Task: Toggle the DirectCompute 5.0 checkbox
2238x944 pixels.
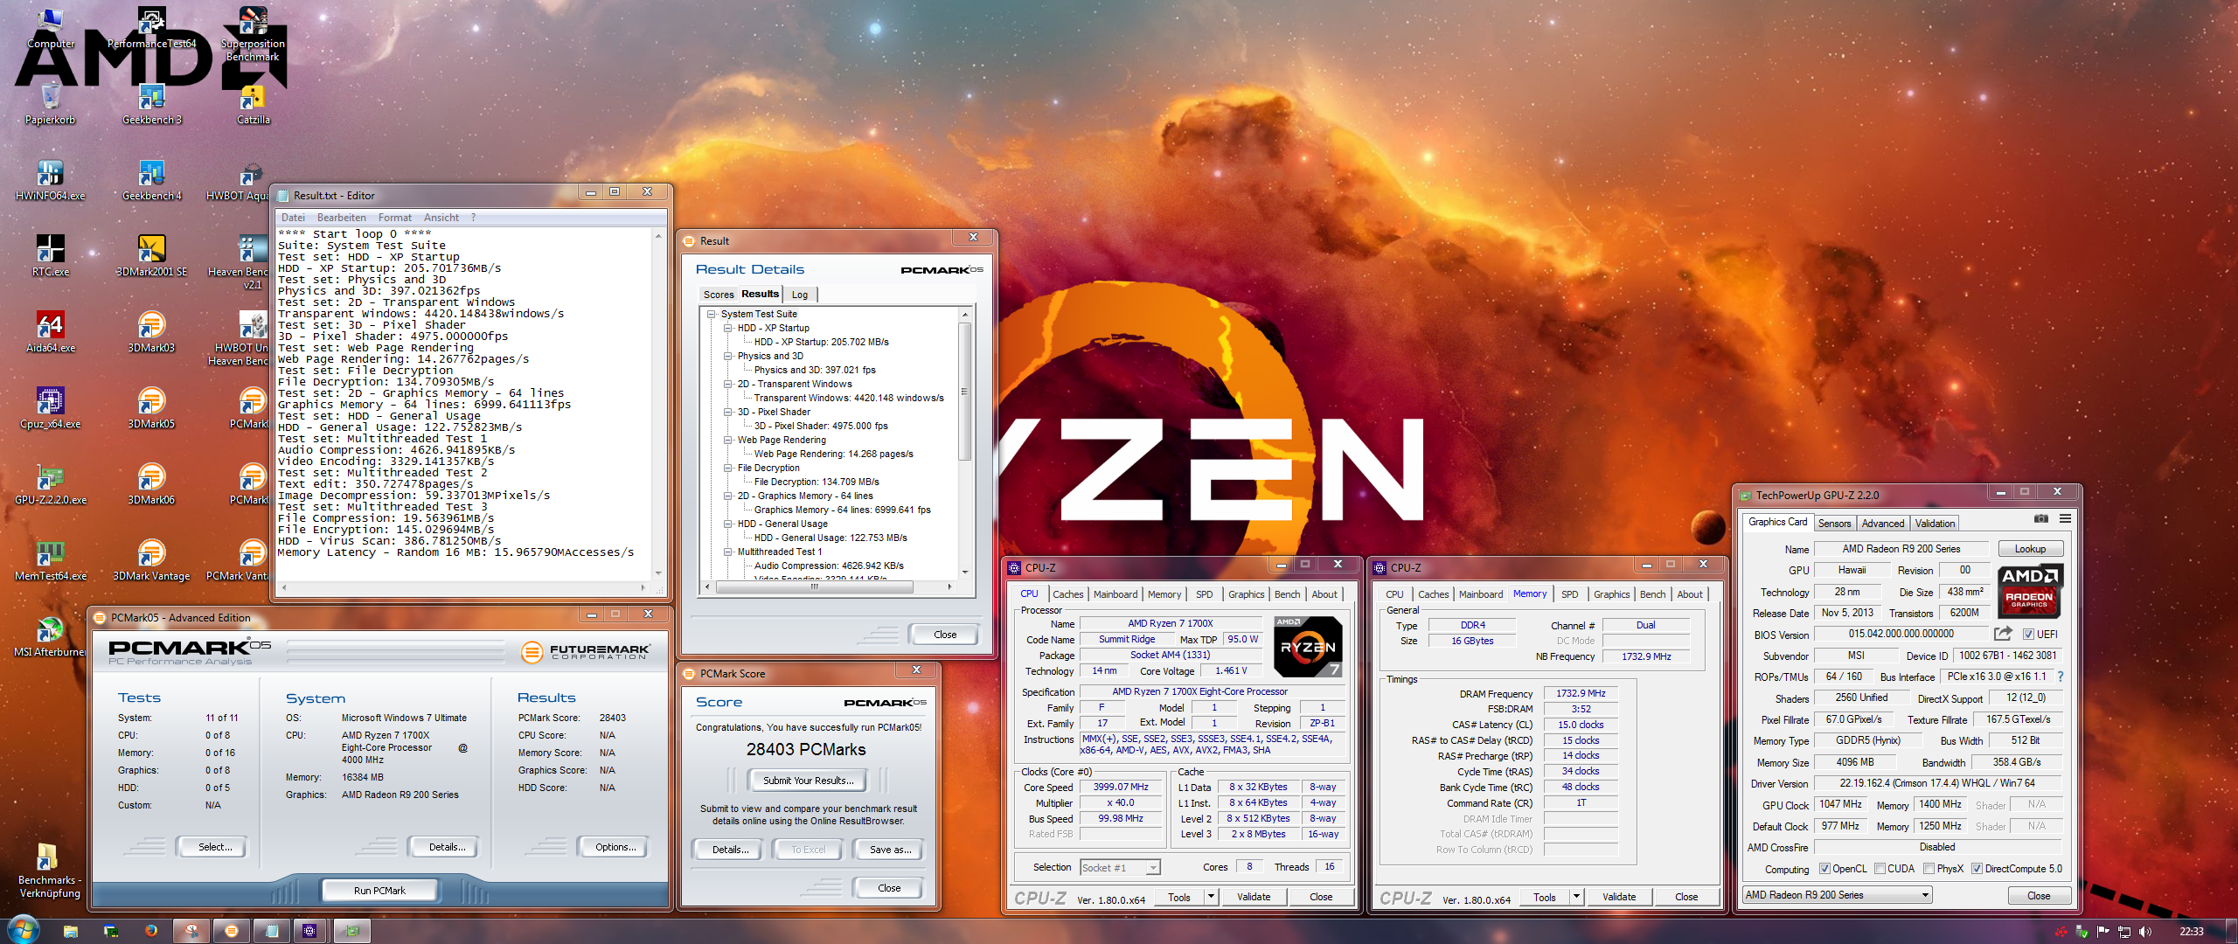Action: coord(1977,869)
